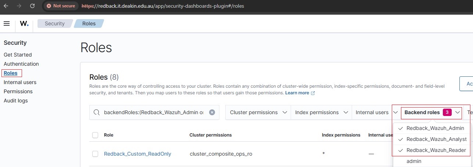Click the external link icon beside Learn more

pyautogui.click(x=313, y=93)
